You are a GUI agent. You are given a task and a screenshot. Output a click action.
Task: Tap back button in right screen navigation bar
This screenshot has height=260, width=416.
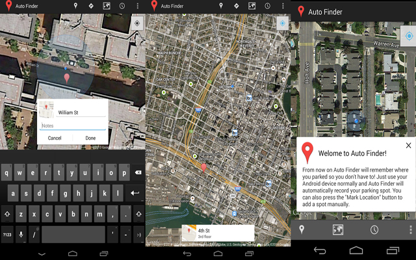(320, 250)
